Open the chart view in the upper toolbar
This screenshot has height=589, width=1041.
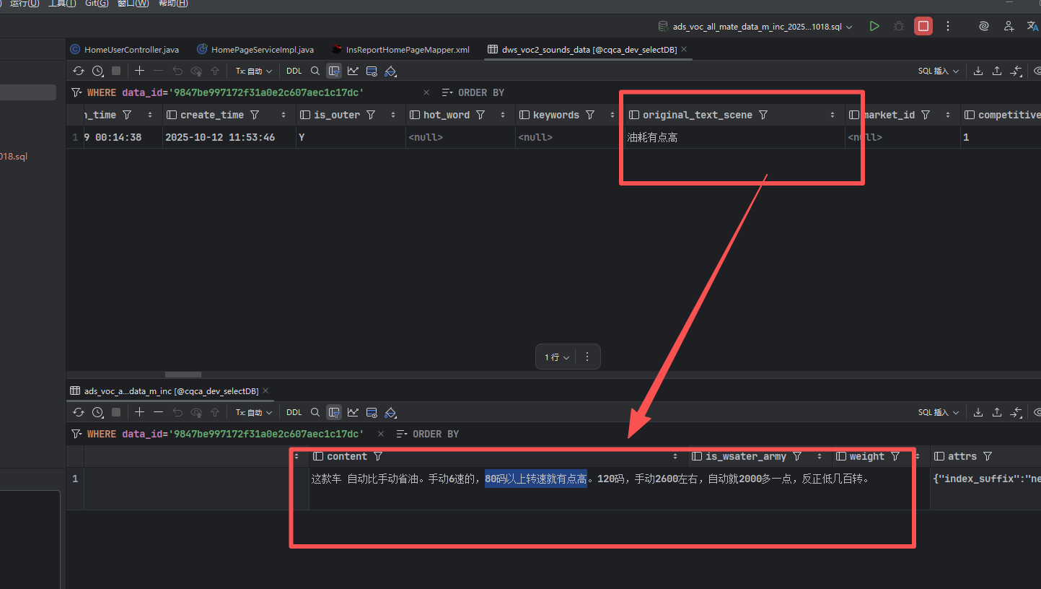[353, 71]
